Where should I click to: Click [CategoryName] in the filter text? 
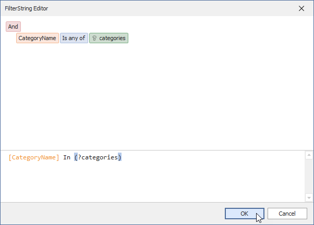click(34, 157)
